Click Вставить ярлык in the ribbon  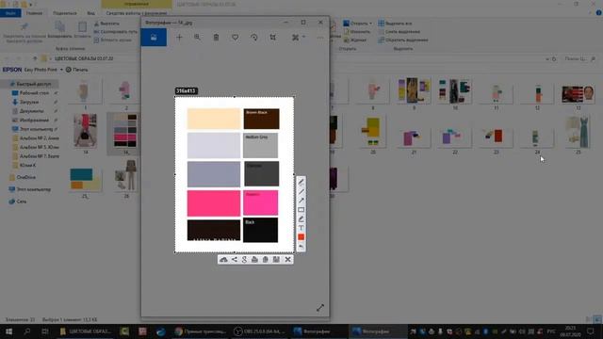tap(113, 40)
